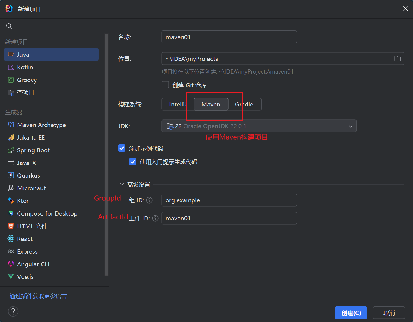This screenshot has height=322, width=413.
Task: Click the Kotlin logo icon
Action: (x=11, y=67)
